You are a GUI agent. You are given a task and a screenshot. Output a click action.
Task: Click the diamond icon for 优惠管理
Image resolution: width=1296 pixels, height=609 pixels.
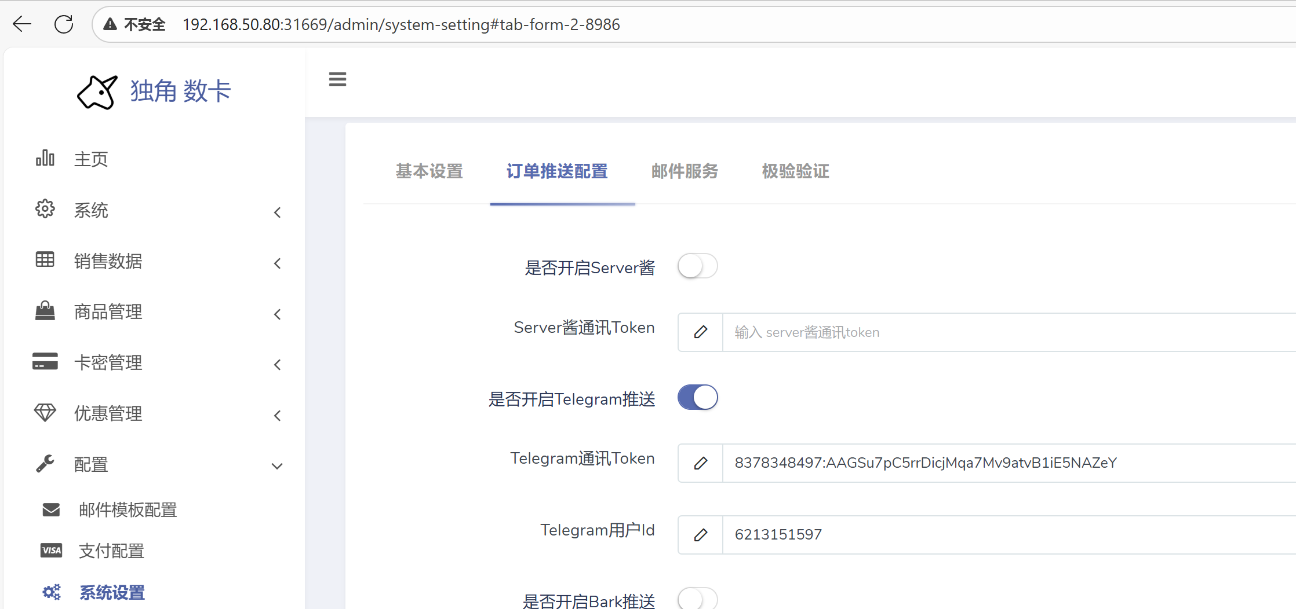[45, 413]
